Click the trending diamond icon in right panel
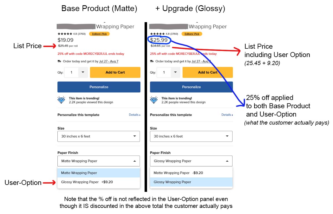The height and width of the screenshot is (214, 333). pyautogui.click(x=154, y=100)
